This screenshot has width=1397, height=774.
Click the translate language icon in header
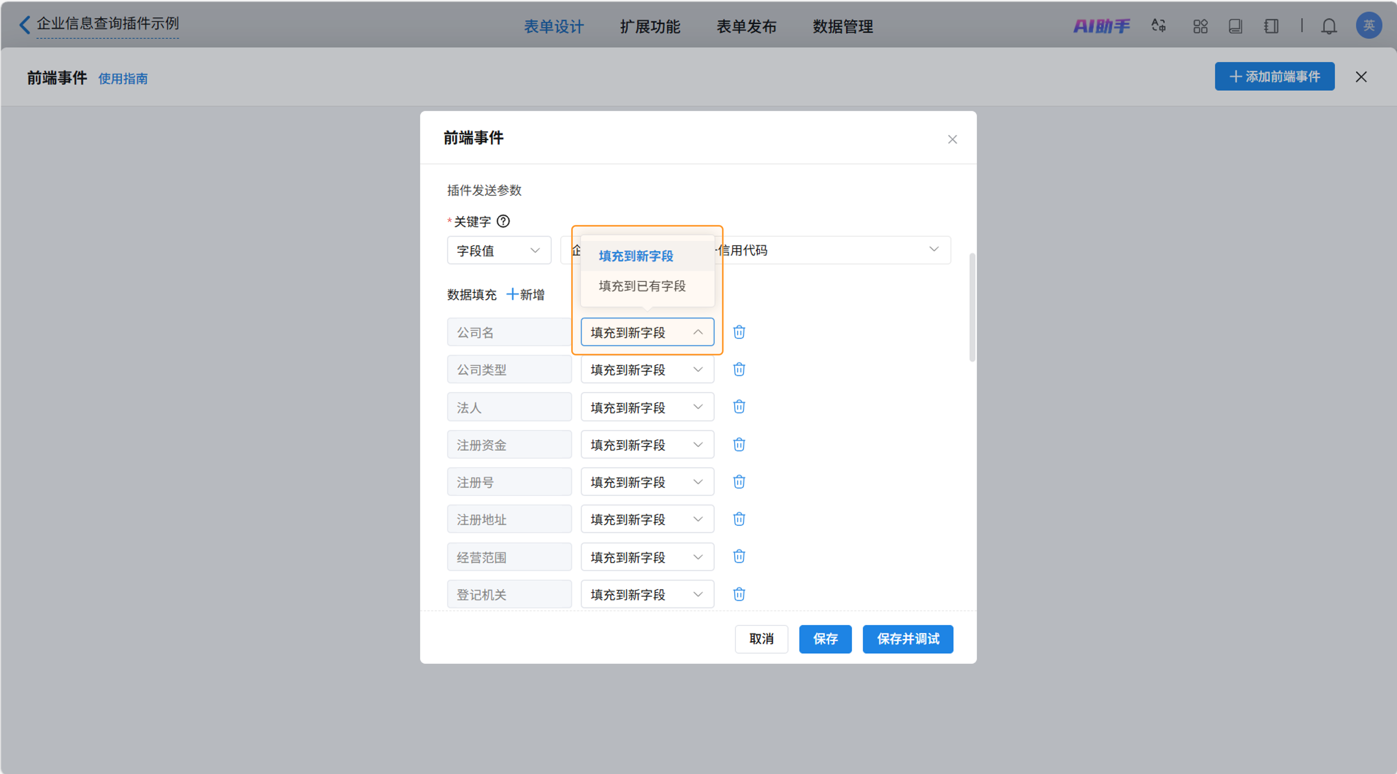[x=1159, y=26]
